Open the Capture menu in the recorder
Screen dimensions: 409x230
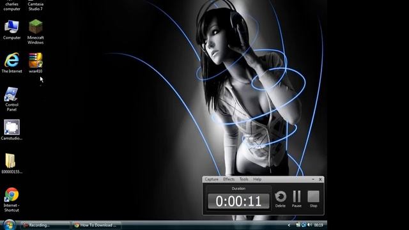click(x=212, y=179)
